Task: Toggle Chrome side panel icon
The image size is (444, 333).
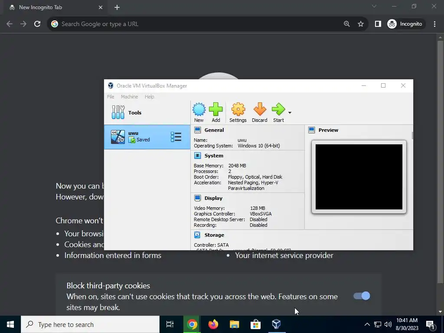Action: point(378,24)
